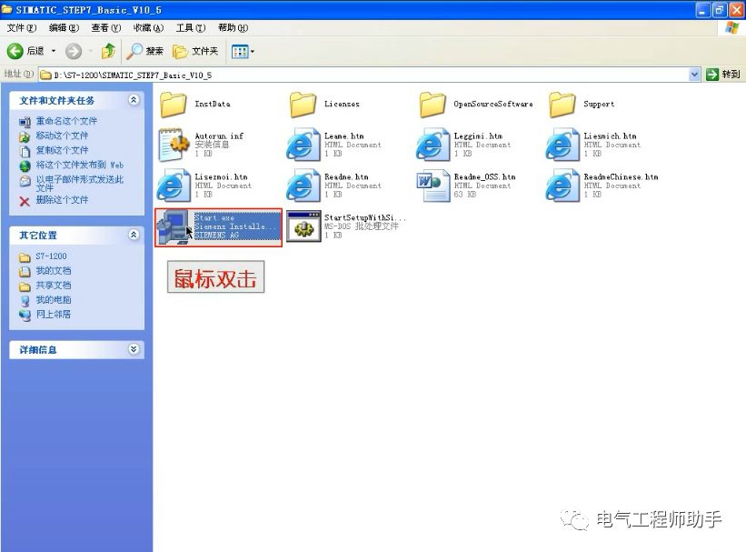
Task: Select the Lisezmoi.htm file icon
Action: tap(174, 186)
